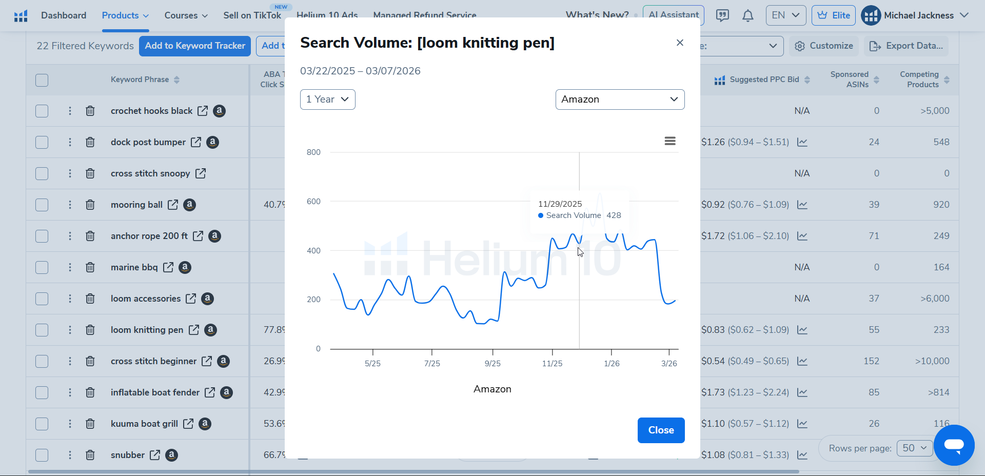Open the three-dot menu for 'marine bbq'
The image size is (985, 476).
70,267
